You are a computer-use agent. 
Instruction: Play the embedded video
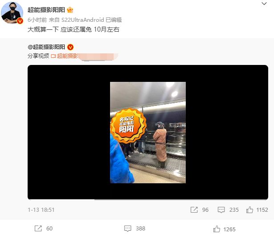point(148,132)
